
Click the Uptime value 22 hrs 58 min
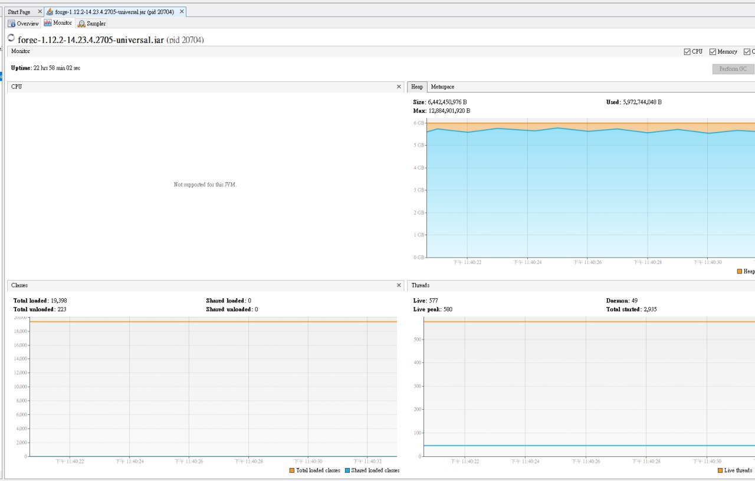tap(57, 68)
